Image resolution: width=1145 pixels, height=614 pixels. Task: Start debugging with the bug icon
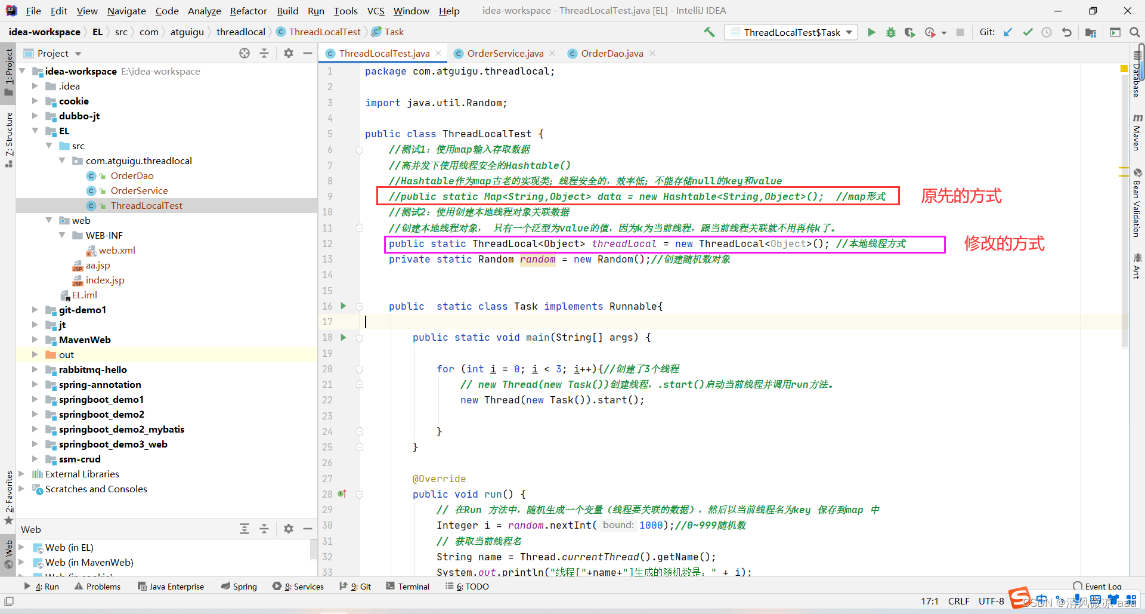[x=890, y=32]
